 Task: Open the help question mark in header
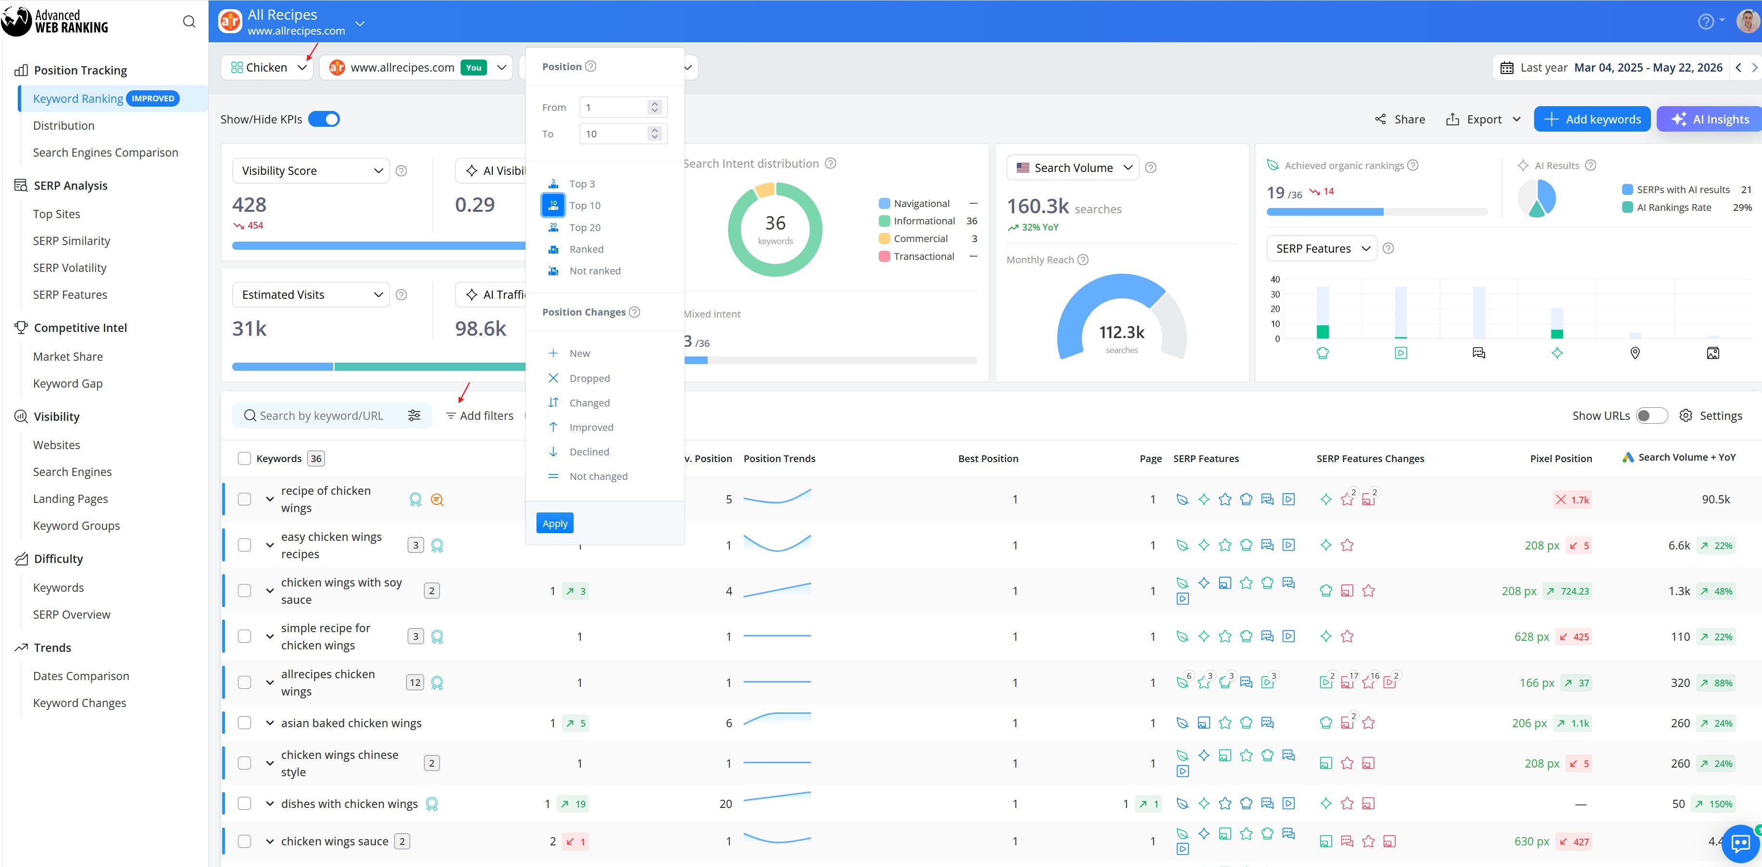click(x=1706, y=22)
